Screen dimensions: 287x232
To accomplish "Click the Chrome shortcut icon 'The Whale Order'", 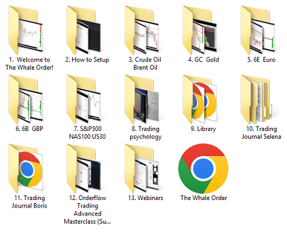I will (203, 168).
